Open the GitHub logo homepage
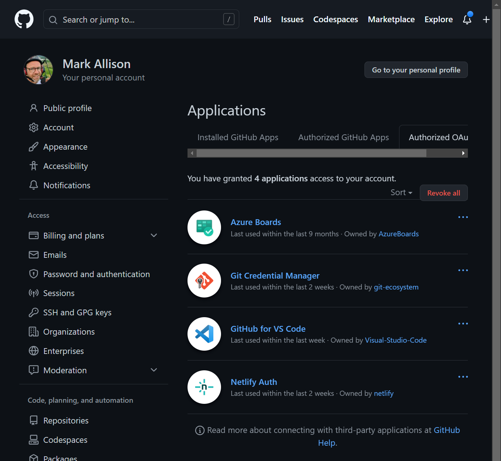Viewport: 501px width, 461px height. (24, 19)
